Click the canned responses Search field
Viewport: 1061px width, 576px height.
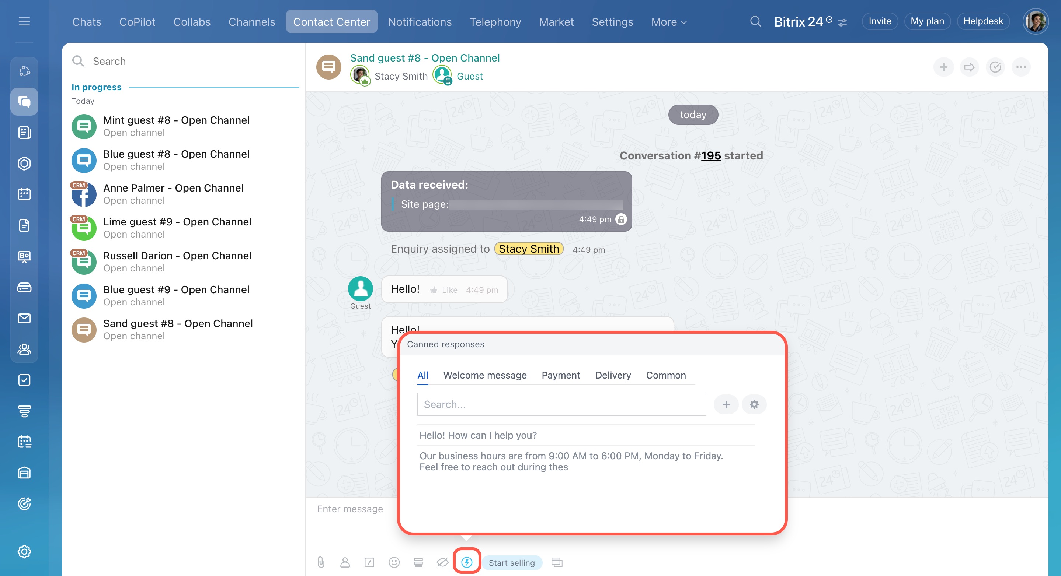click(561, 404)
